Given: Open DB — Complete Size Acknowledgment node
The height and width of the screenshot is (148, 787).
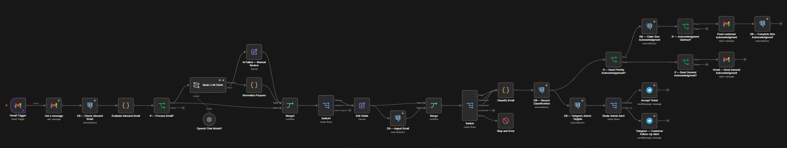Looking at the screenshot, I should coord(762,24).
